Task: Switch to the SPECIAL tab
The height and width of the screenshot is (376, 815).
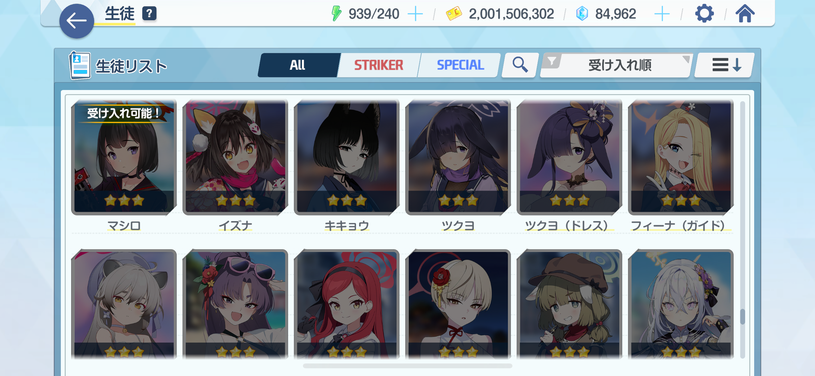Action: [x=460, y=65]
